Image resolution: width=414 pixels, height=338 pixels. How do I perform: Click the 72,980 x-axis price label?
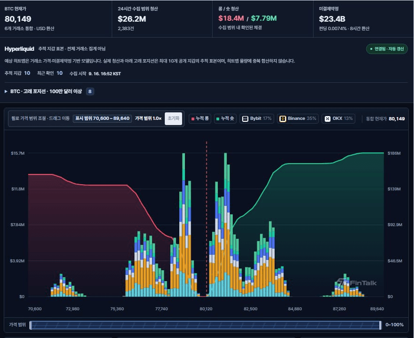[x=73, y=309]
